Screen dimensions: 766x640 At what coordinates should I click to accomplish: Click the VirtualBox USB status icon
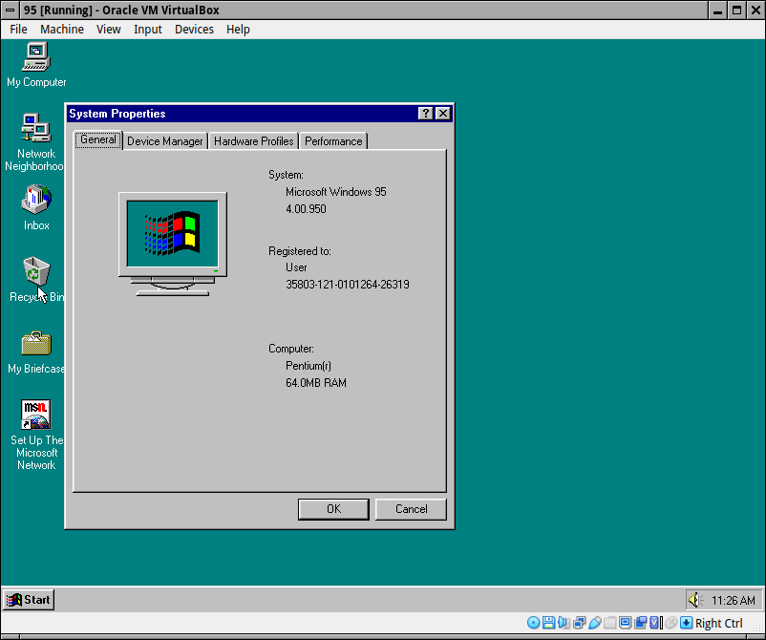594,623
